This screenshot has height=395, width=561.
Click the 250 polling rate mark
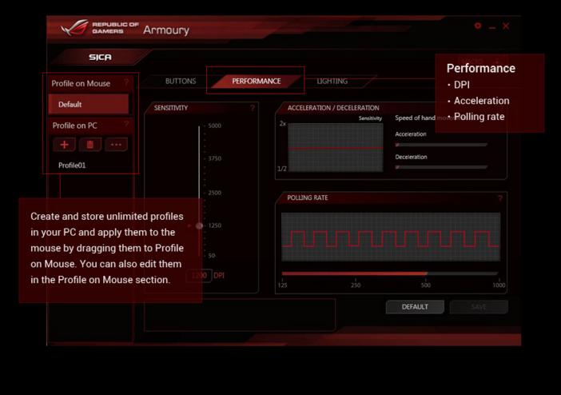(356, 285)
